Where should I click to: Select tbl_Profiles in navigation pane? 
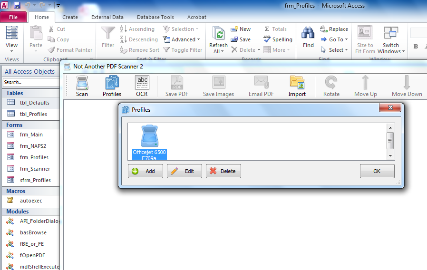pos(31,114)
